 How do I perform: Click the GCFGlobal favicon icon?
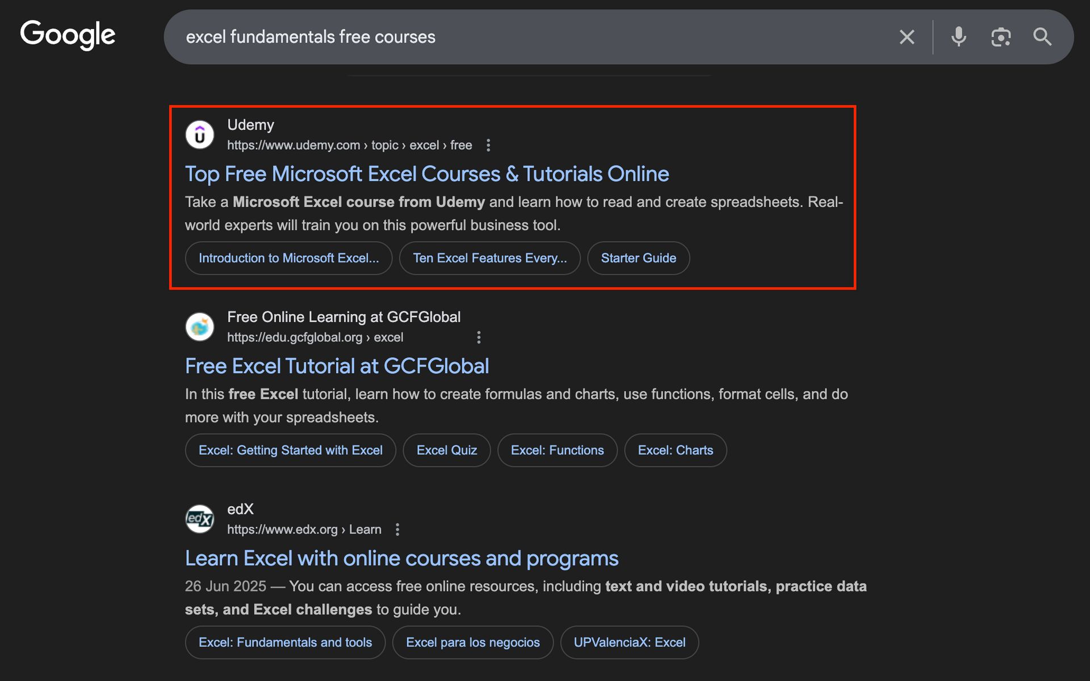pos(200,327)
